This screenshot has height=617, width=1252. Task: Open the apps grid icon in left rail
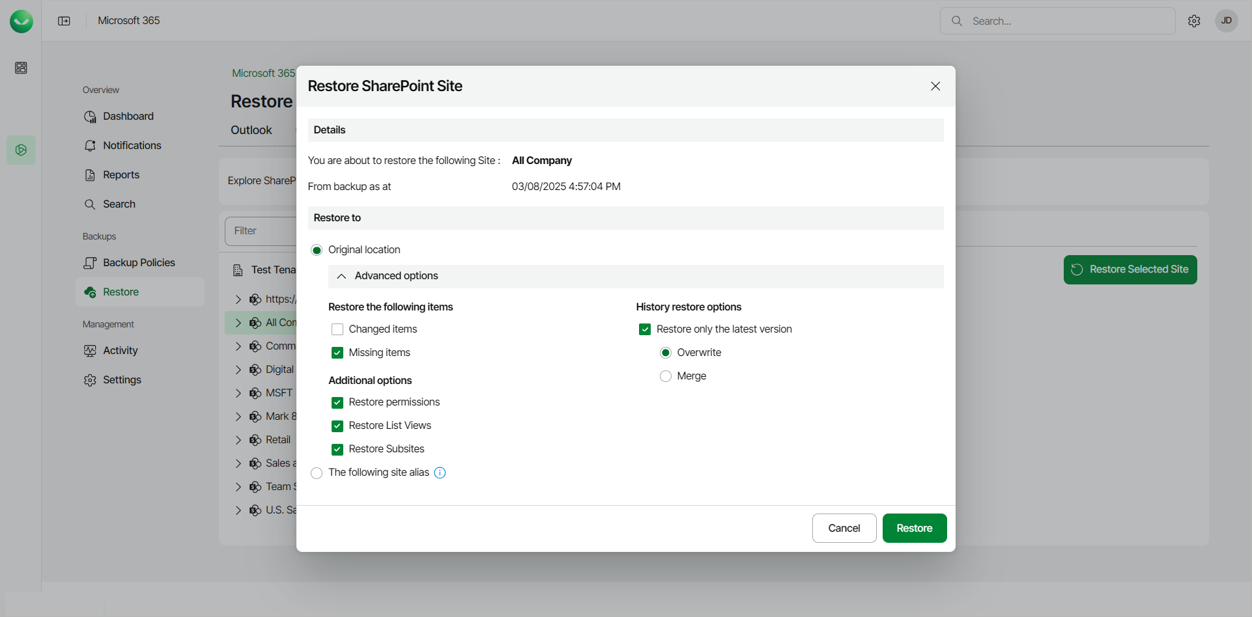click(21, 68)
